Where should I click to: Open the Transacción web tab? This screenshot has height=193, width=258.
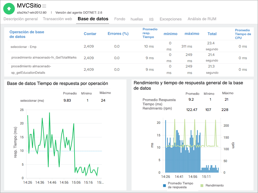pyautogui.click(x=57, y=19)
